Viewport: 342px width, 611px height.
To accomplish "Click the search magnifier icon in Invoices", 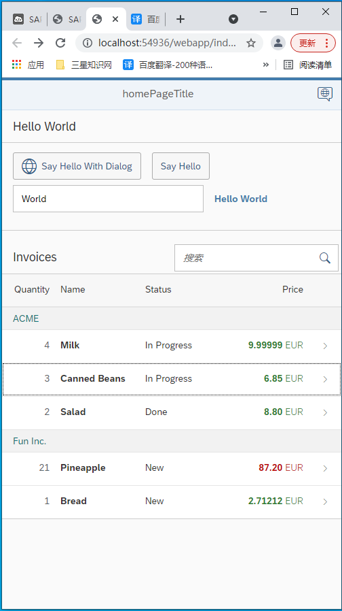I will point(325,258).
